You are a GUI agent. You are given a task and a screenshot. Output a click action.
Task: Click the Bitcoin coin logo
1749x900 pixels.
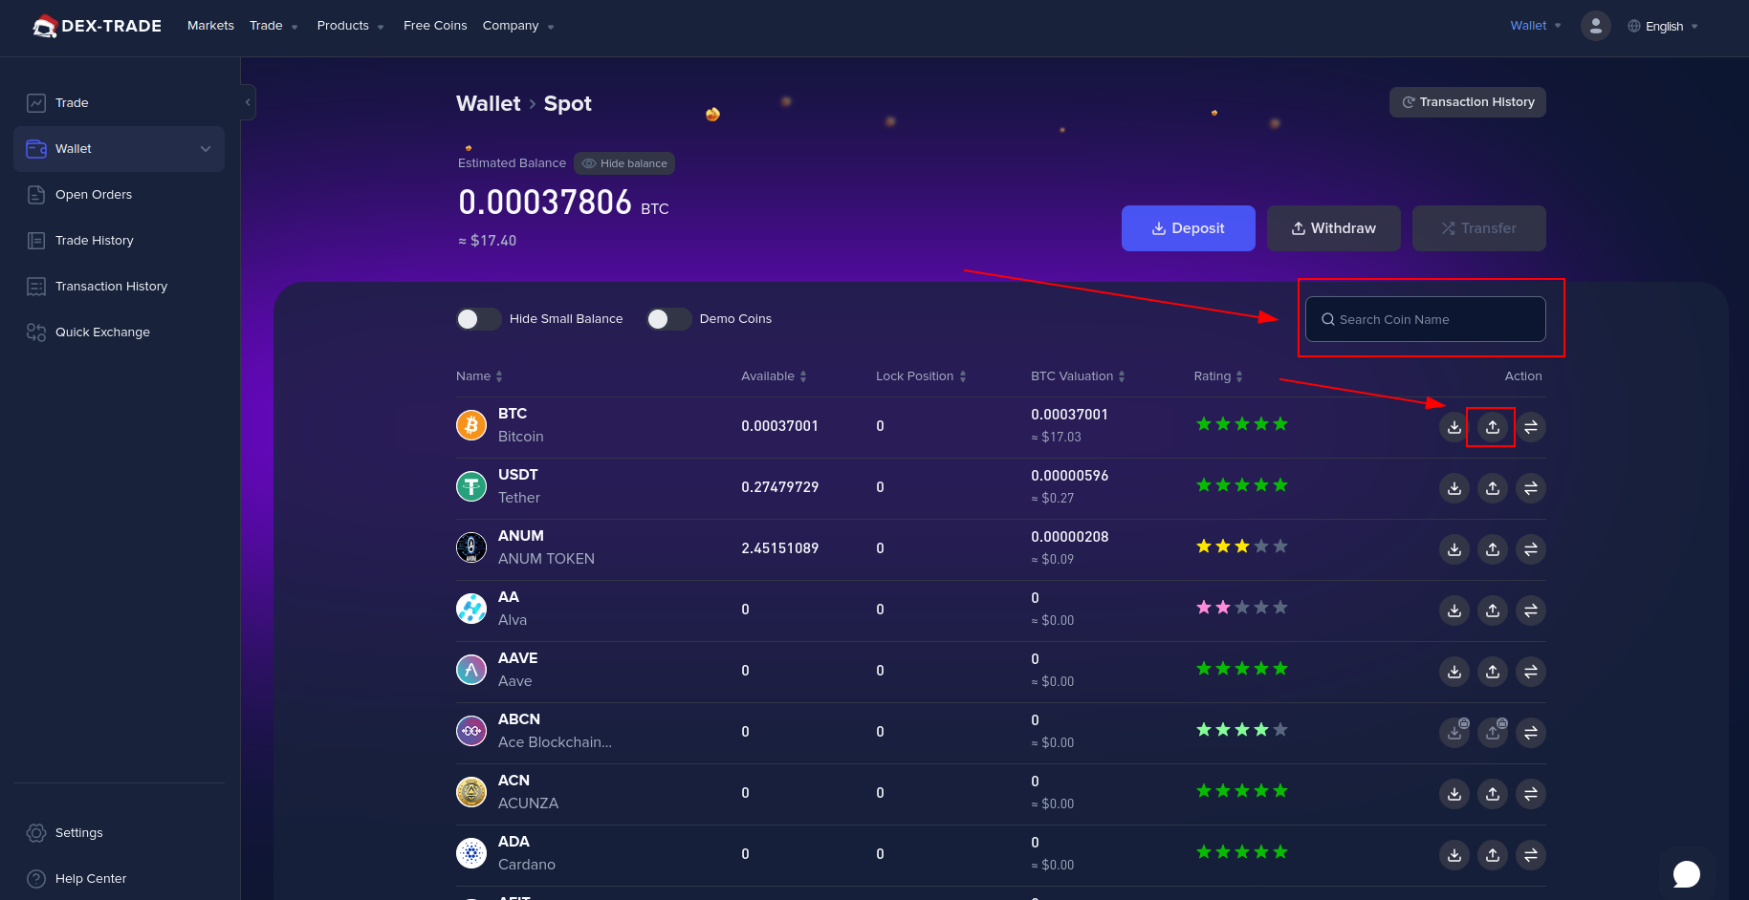pos(471,425)
